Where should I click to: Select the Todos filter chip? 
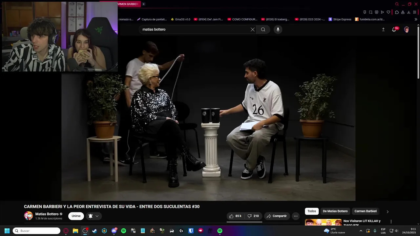tap(312, 211)
